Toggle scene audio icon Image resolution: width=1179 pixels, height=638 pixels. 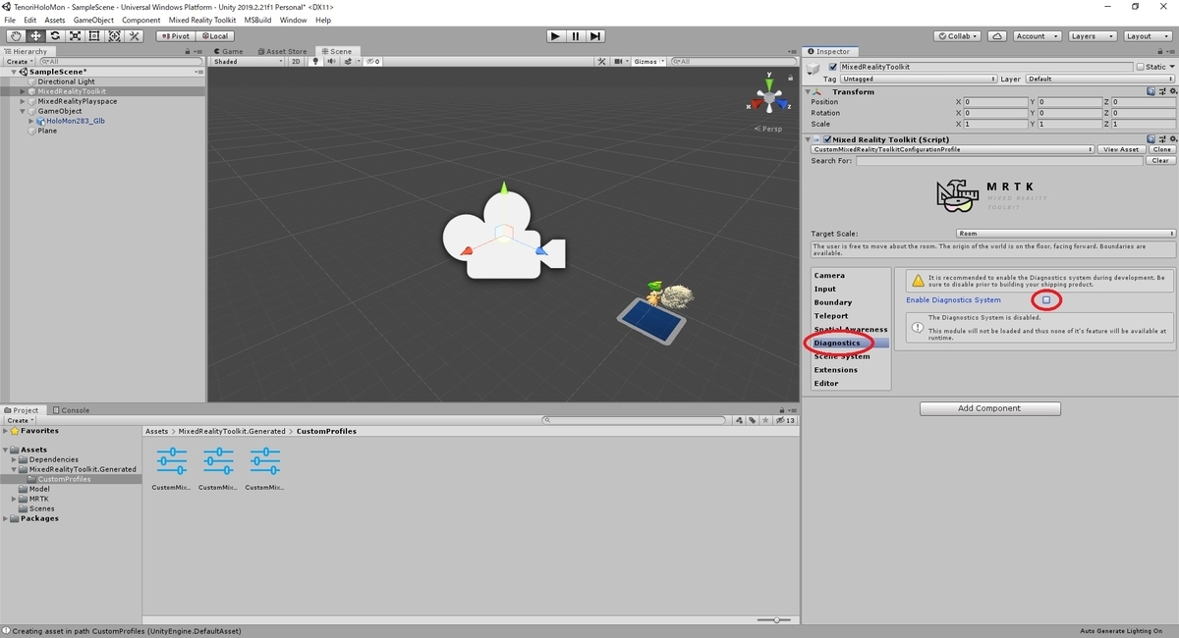pos(330,61)
